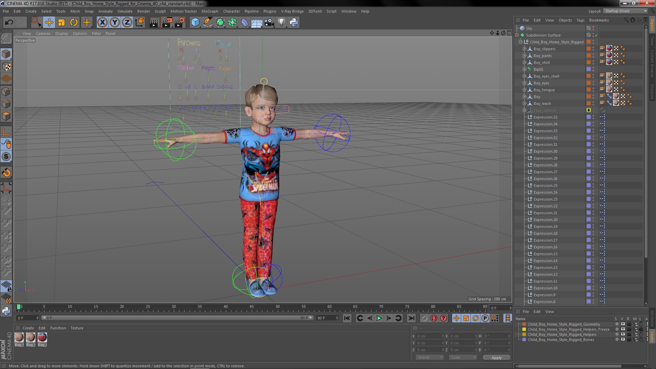Click Render to Picture Viewer icon
Screen dimensions: 656x369
167,23
